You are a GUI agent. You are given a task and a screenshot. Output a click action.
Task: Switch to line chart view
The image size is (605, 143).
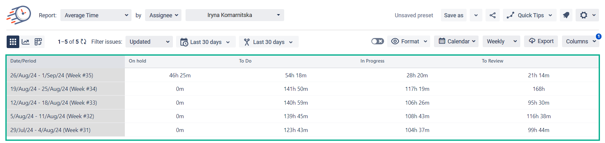click(x=26, y=42)
